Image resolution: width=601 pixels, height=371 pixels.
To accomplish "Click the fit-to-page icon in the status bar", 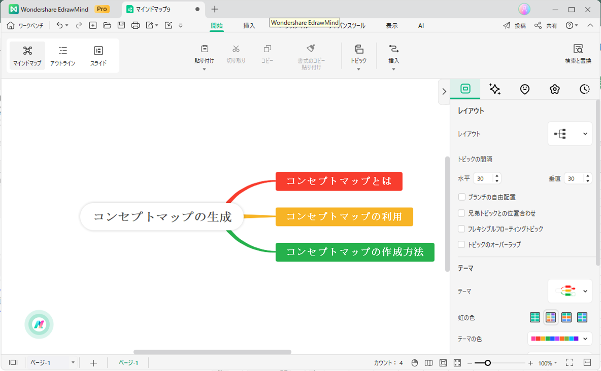I will click(x=443, y=362).
